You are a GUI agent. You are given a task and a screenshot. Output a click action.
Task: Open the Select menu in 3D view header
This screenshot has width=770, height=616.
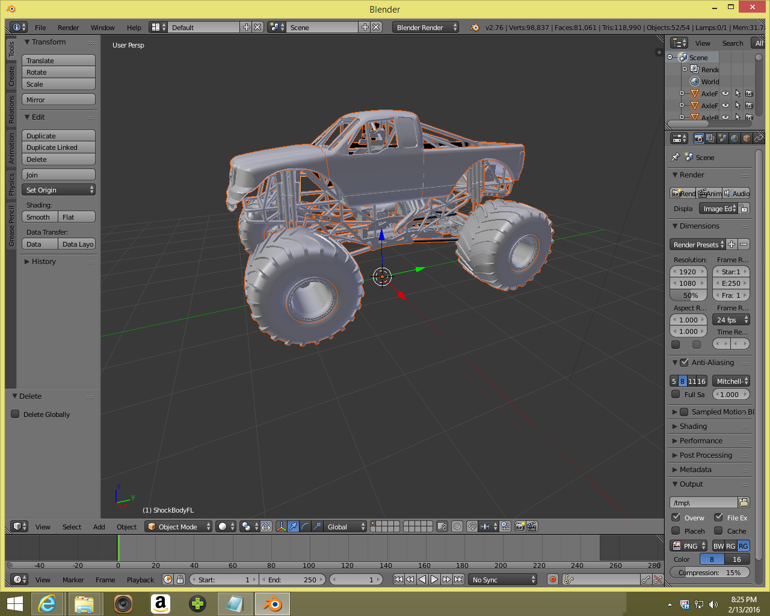72,527
